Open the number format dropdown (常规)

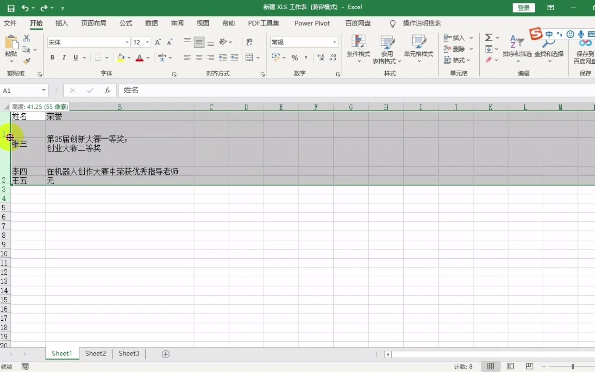pyautogui.click(x=334, y=42)
